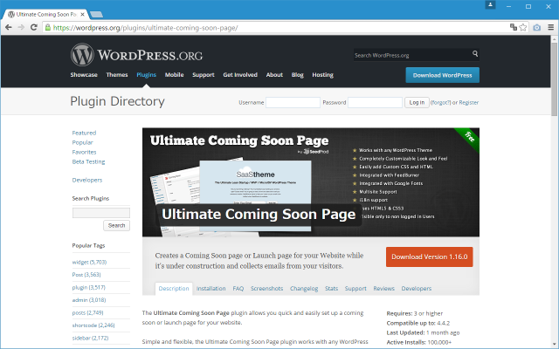
Task: Click the green HTTPS padlock icon
Action: 48,27
